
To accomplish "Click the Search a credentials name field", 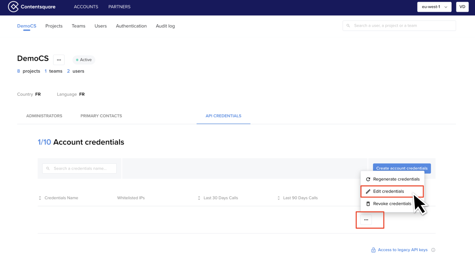I will coord(79,169).
